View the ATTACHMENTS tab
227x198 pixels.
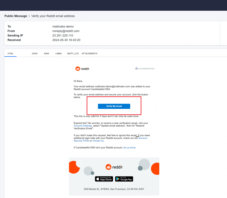[x=89, y=53]
